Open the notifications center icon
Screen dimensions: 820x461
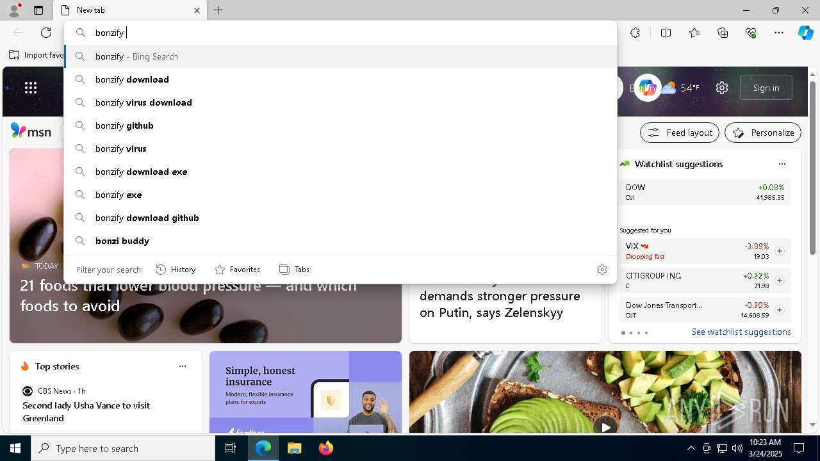pyautogui.click(x=799, y=448)
